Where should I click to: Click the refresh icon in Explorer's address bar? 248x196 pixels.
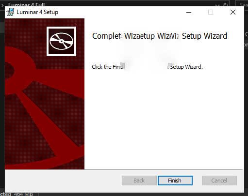225,5
